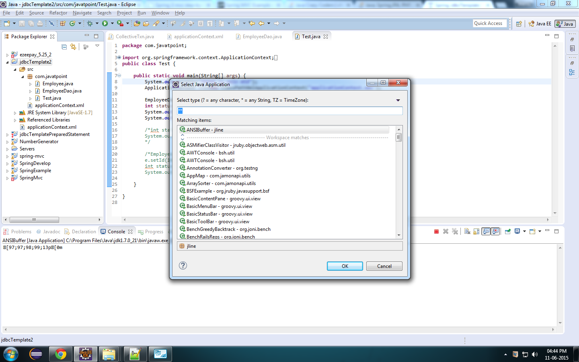Click the Debug bug icon
This screenshot has width=579, height=362.
coord(90,23)
